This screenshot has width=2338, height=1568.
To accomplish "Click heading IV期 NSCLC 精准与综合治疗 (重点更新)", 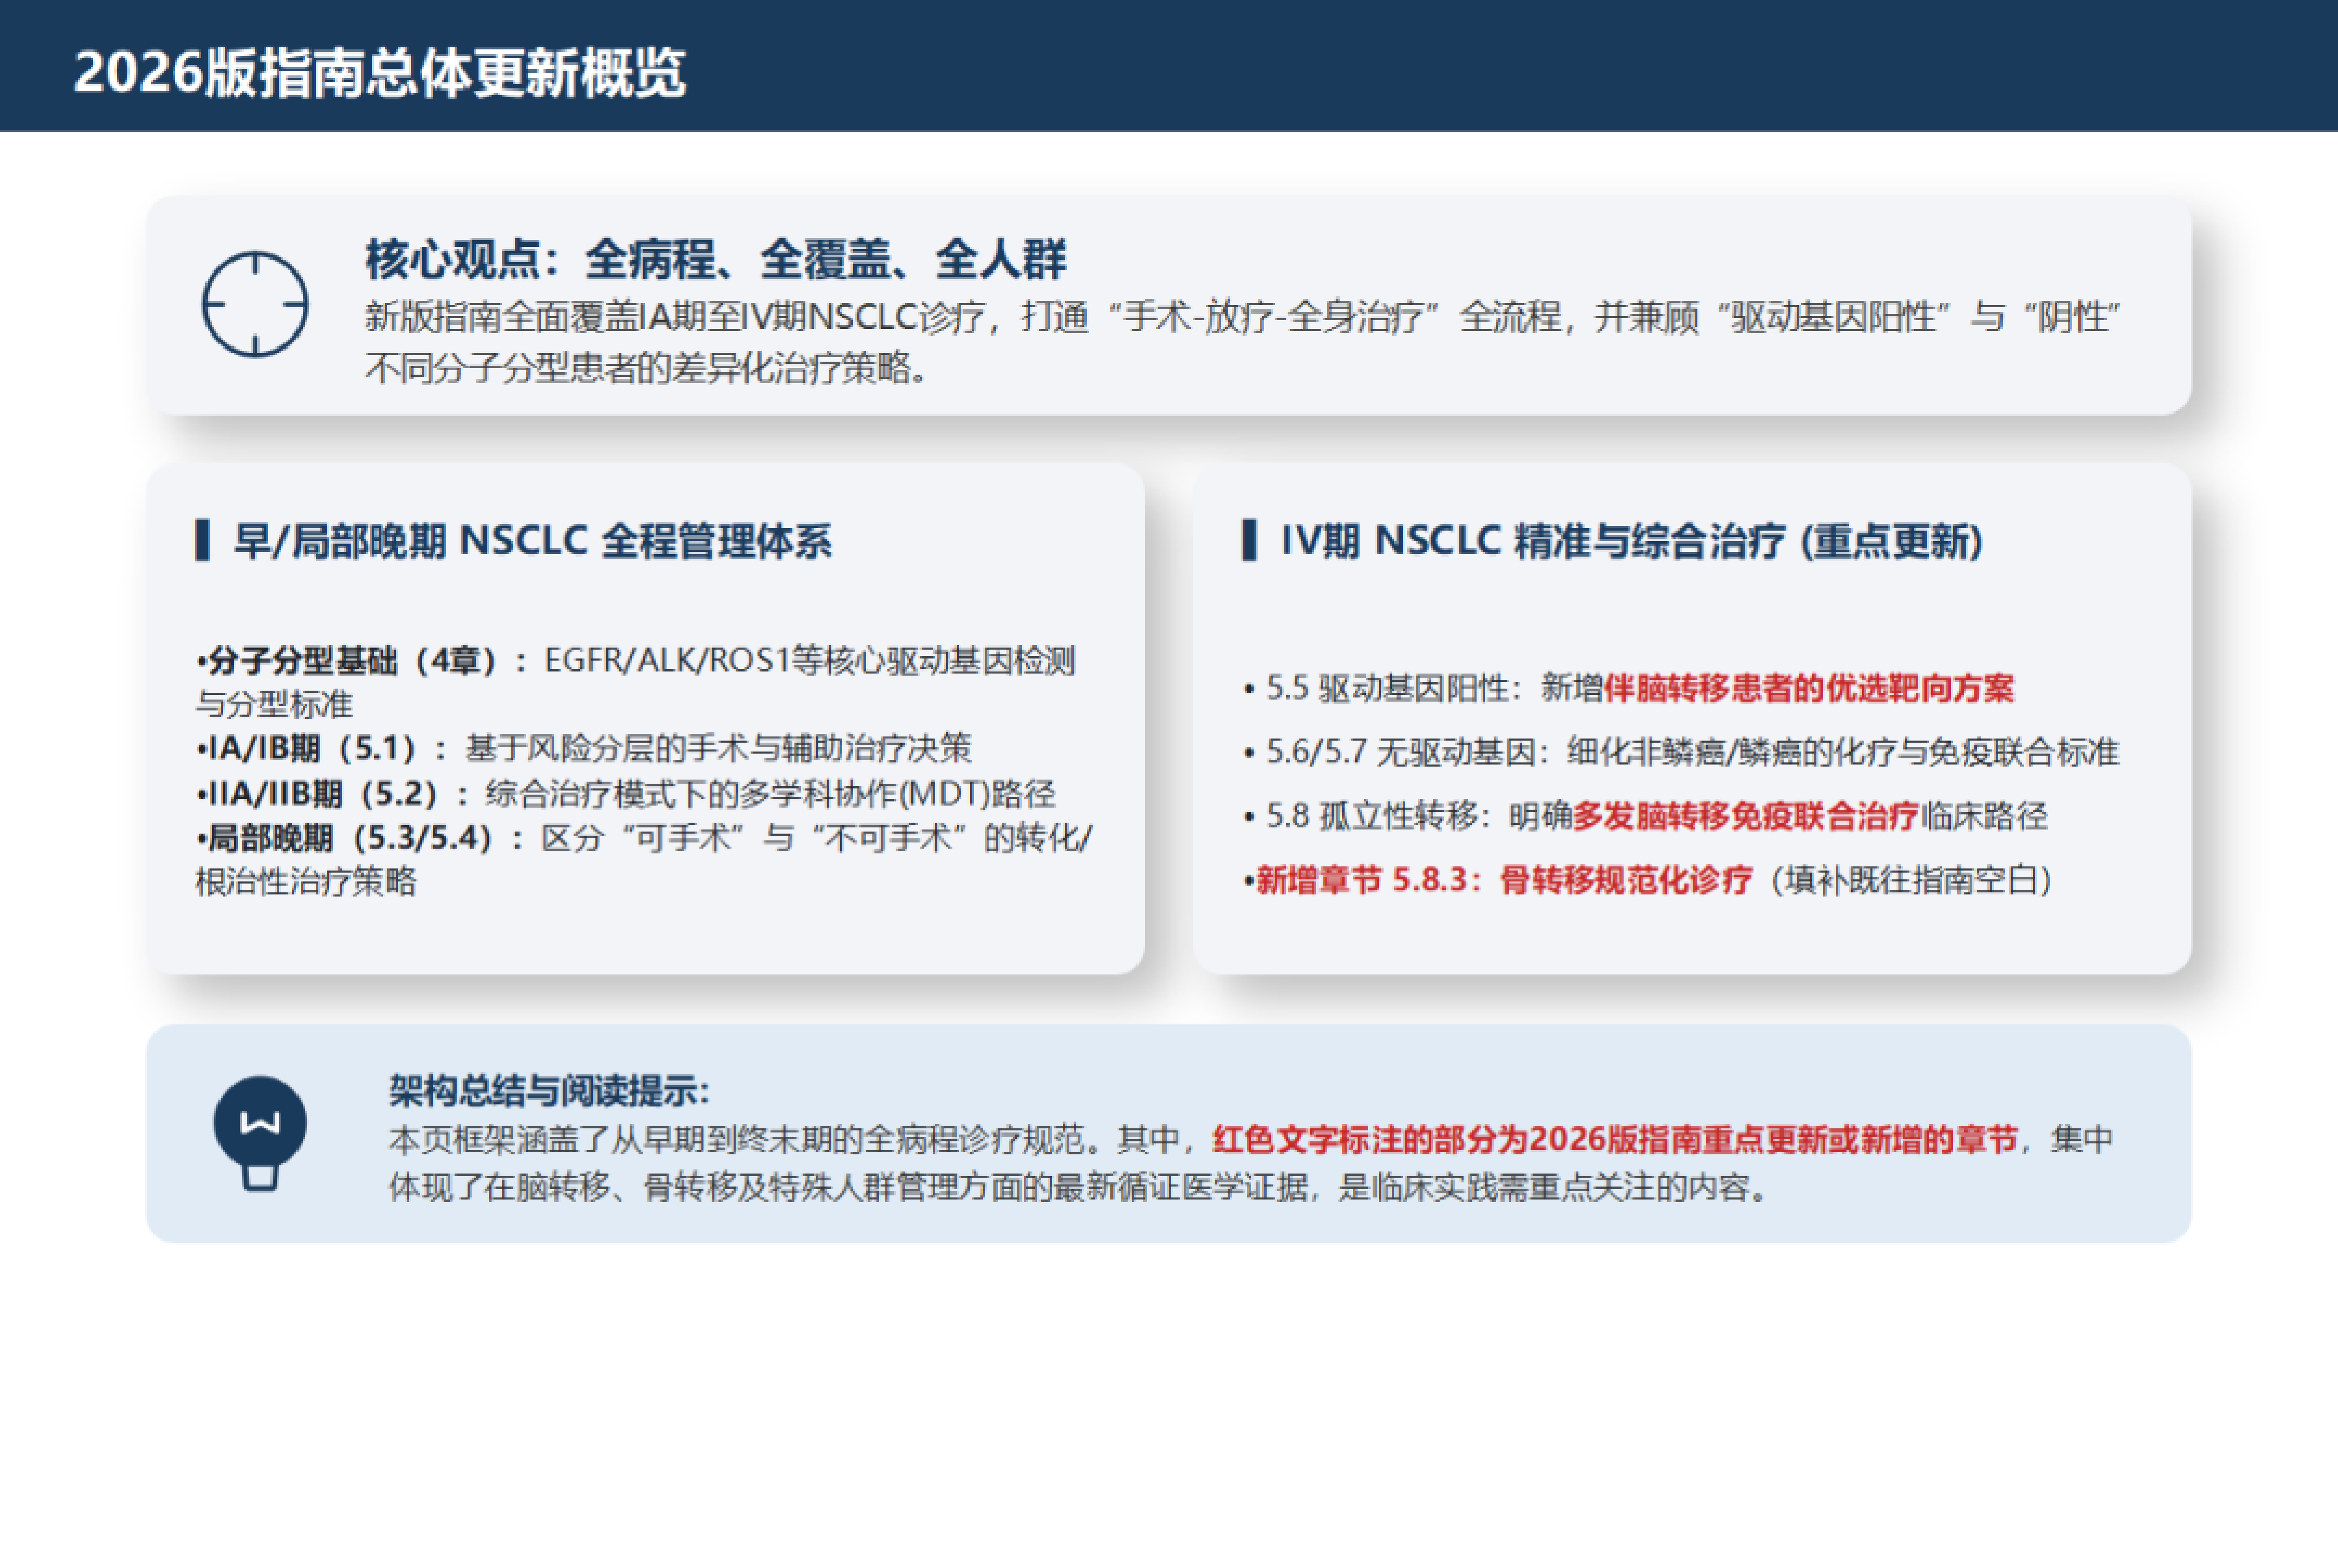I will [x=1631, y=540].
